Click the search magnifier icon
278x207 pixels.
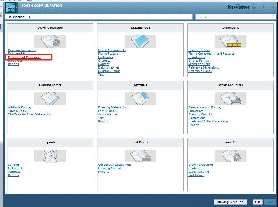273,17
